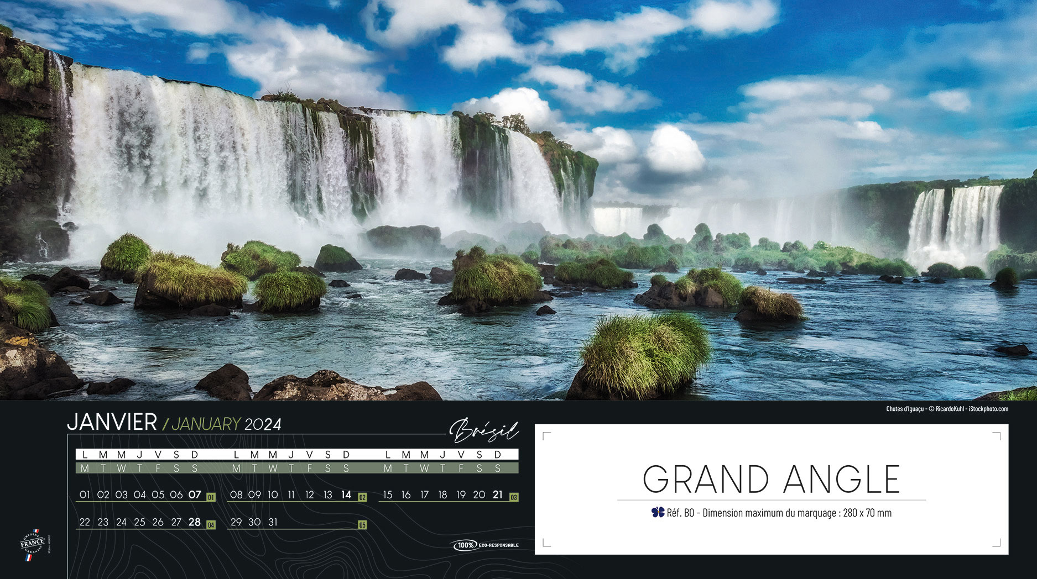
Task: Select the 2024 year label
Action: point(263,424)
